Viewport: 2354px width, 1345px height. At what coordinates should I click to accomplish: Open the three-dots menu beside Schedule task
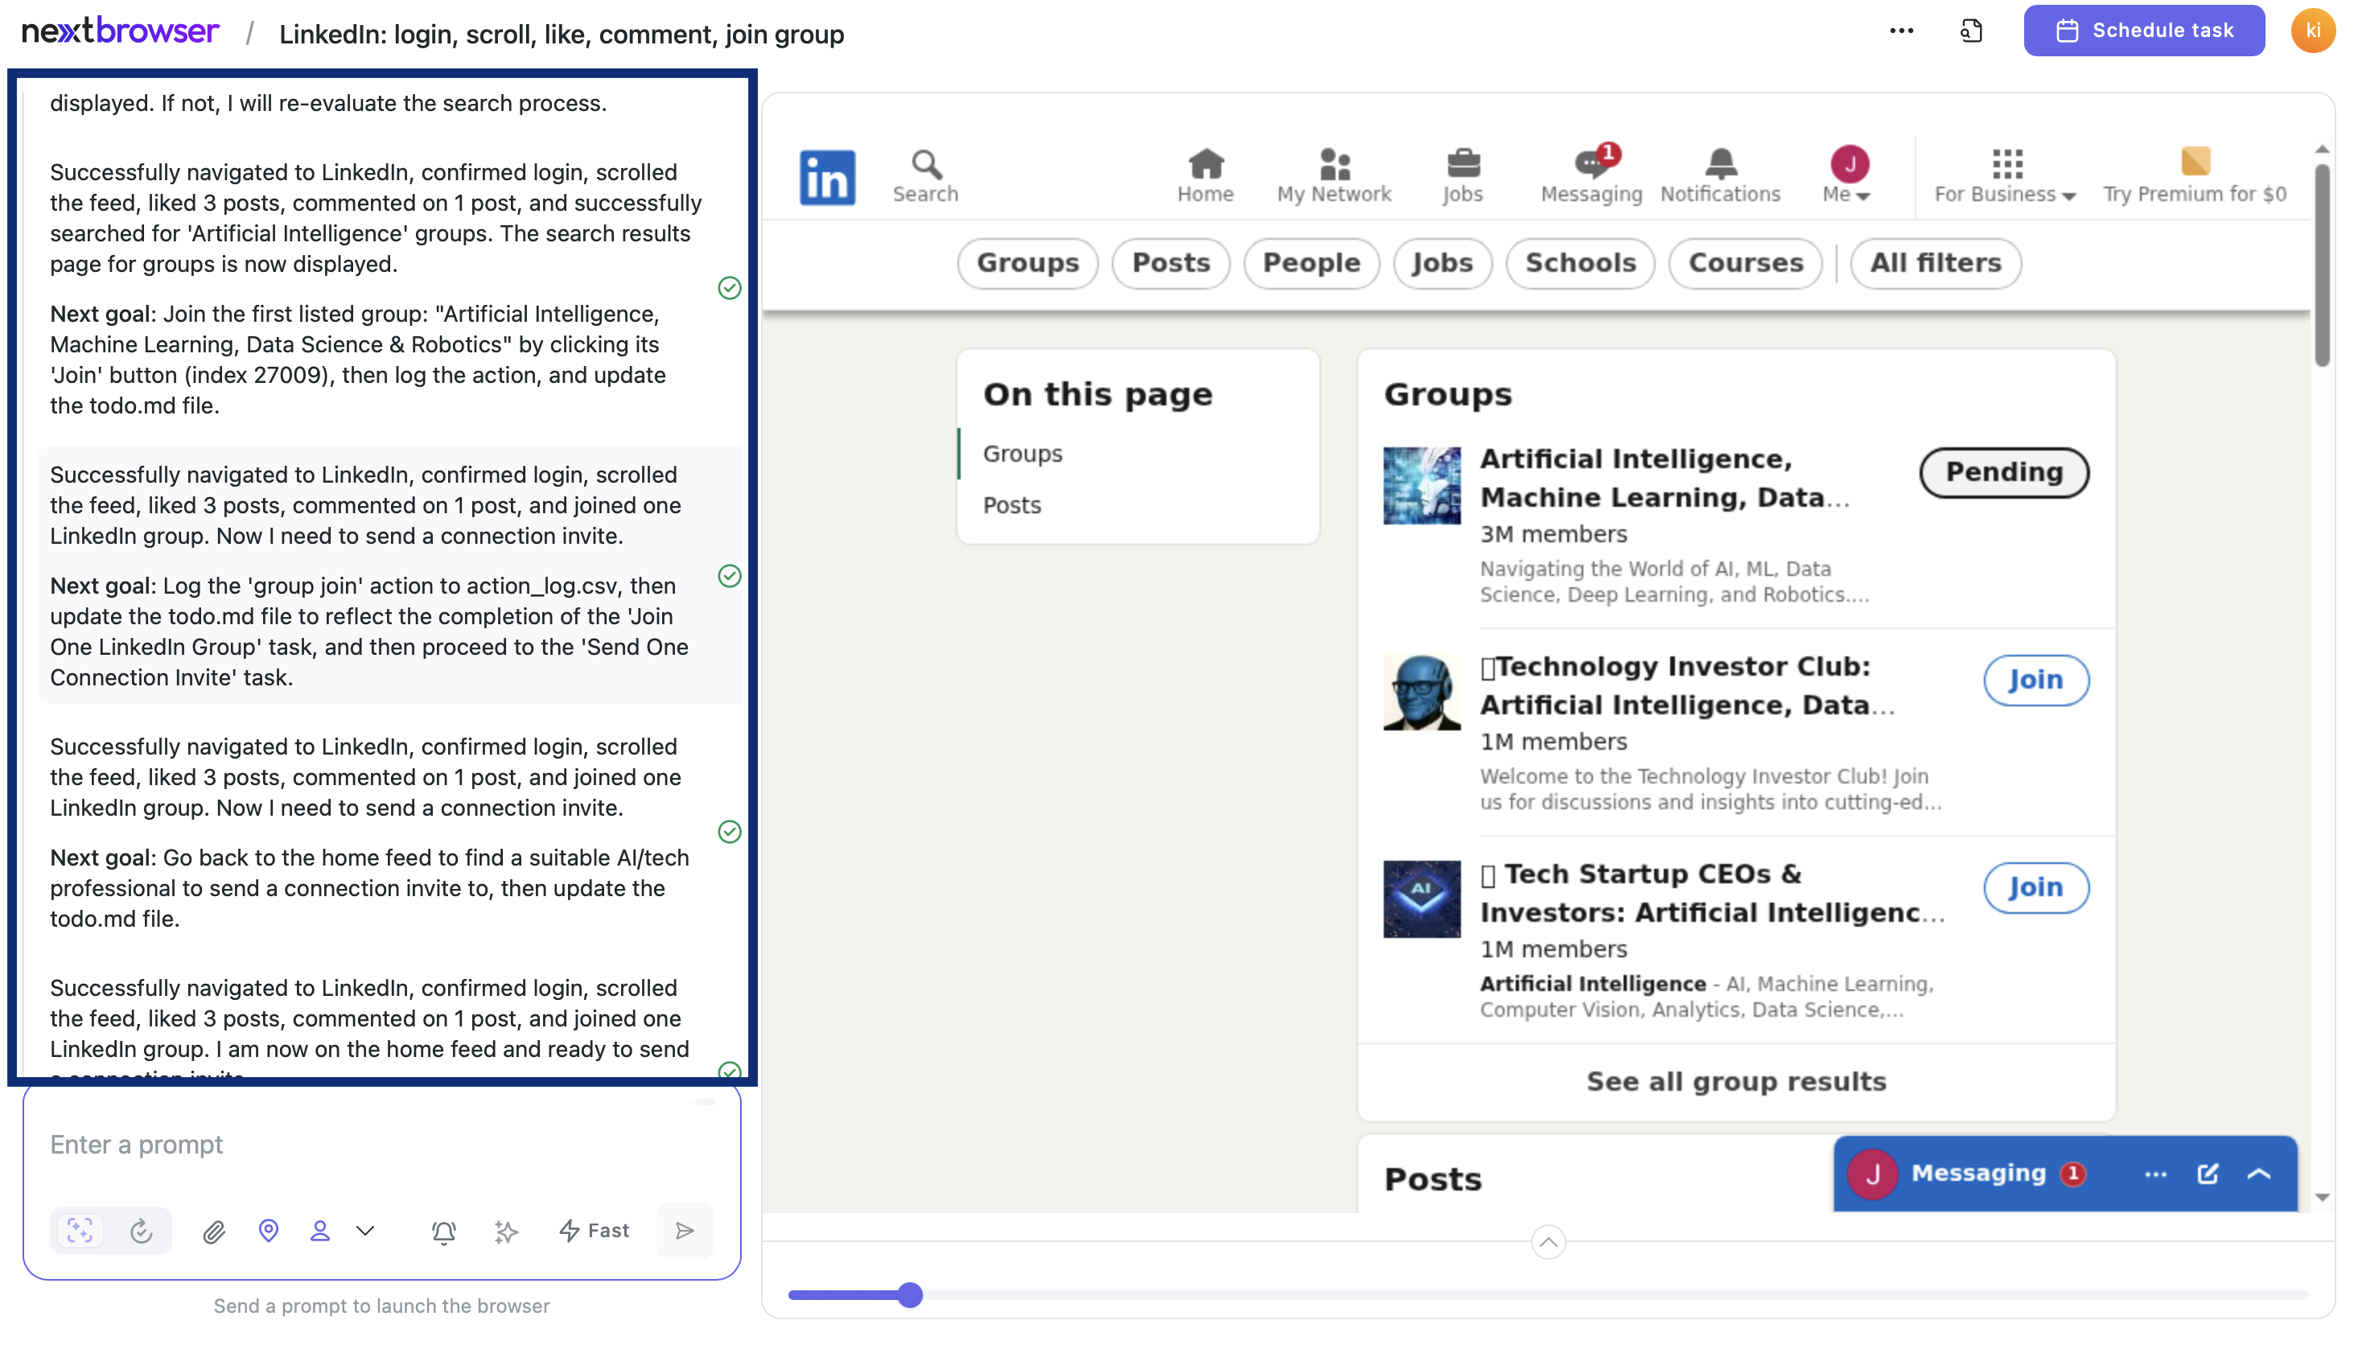1900,31
